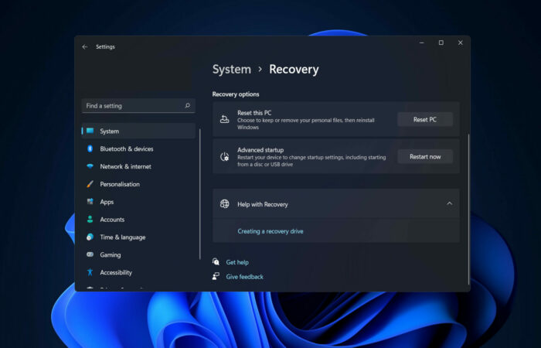Click the main pane vertical scrollbar

pos(468,210)
